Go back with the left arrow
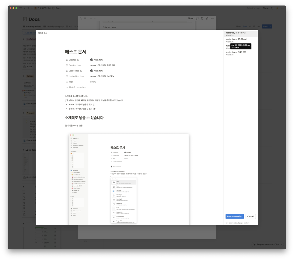 tap(25, 8)
